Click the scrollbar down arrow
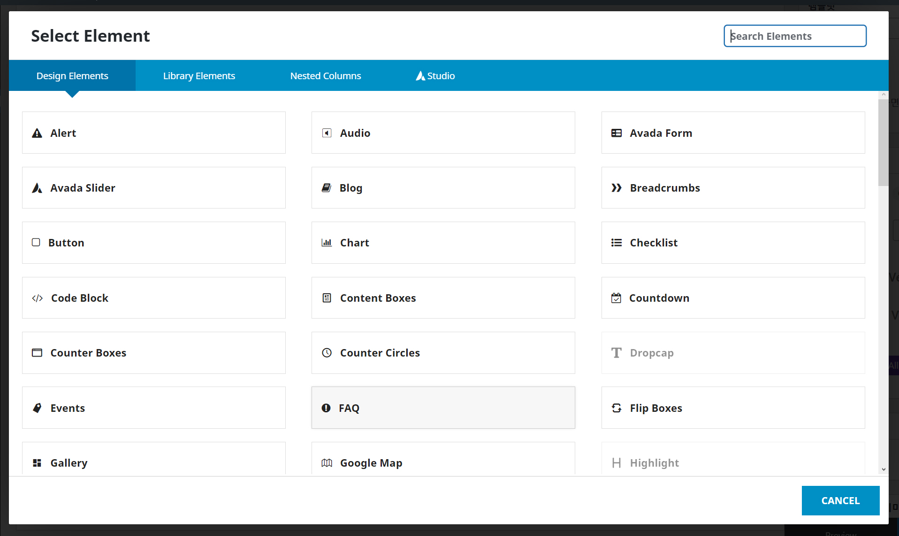The height and width of the screenshot is (536, 899). 884,469
